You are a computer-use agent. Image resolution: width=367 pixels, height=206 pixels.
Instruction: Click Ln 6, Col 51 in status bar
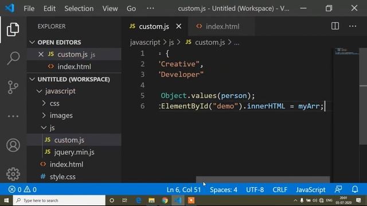[x=183, y=189]
